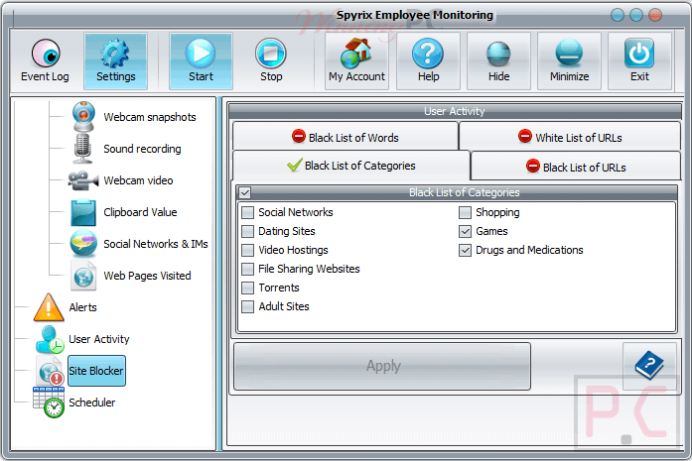Switch to White List of URLs tab
692x461 pixels.
(x=570, y=137)
